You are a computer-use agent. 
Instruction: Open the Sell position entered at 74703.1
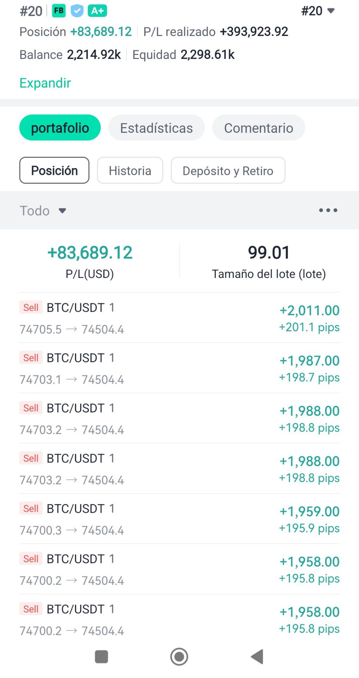click(x=179, y=368)
